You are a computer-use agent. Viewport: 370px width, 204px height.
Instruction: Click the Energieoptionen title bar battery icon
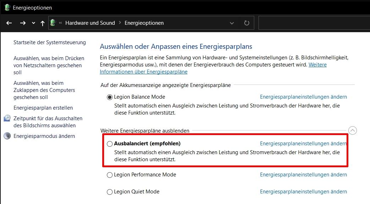pyautogui.click(x=7, y=7)
